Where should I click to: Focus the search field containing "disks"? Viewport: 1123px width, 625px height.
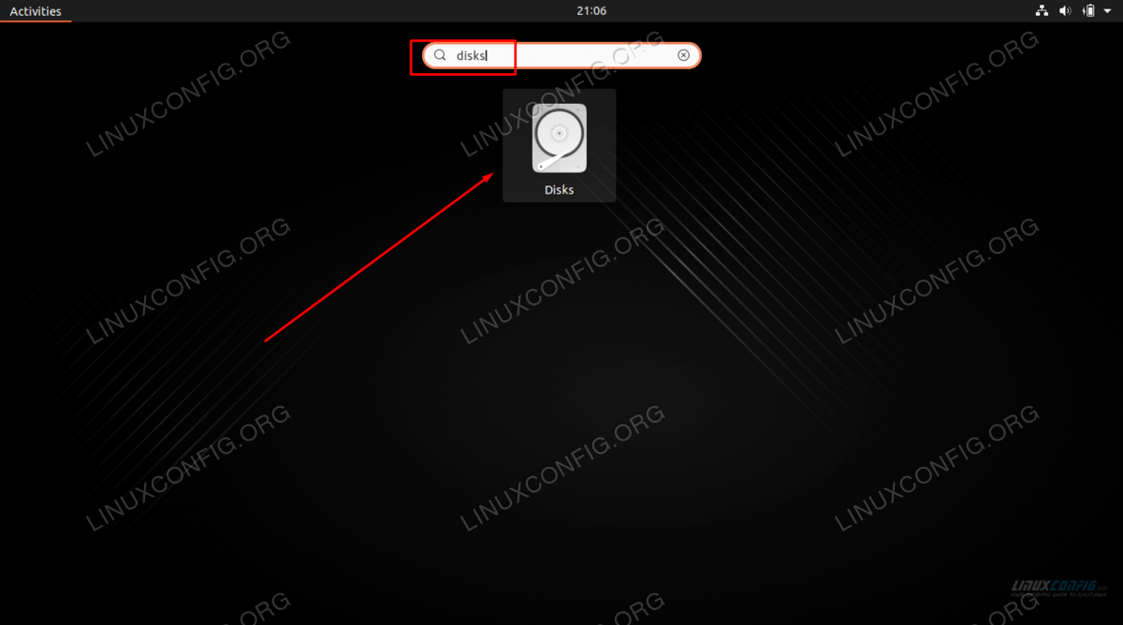coord(561,55)
